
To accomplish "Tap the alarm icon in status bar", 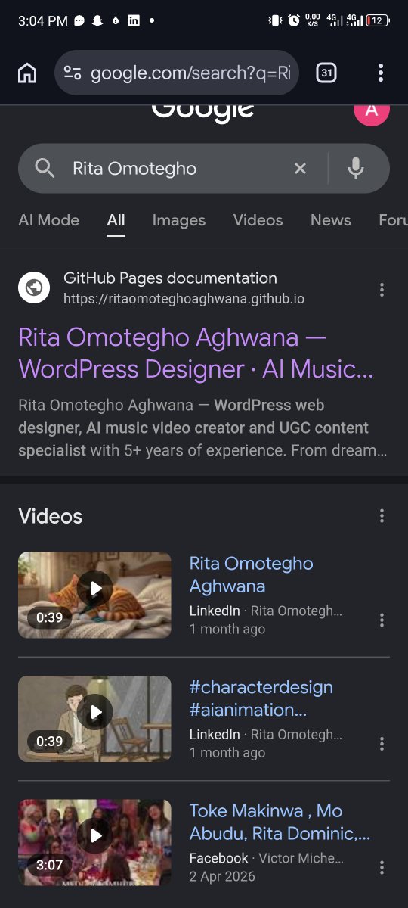I will pos(294,21).
